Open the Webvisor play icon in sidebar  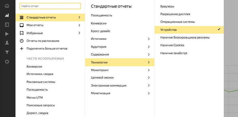pos(7,34)
